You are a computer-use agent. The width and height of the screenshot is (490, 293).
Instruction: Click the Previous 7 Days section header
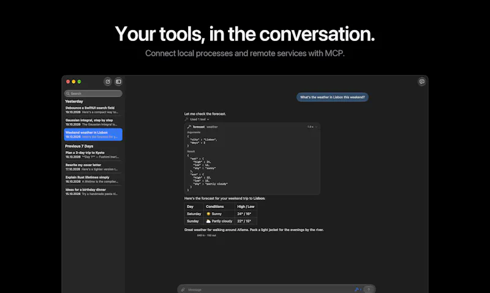(79, 146)
